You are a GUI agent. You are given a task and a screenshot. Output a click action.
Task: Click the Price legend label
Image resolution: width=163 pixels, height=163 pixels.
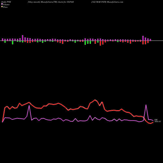coord(5,7)
